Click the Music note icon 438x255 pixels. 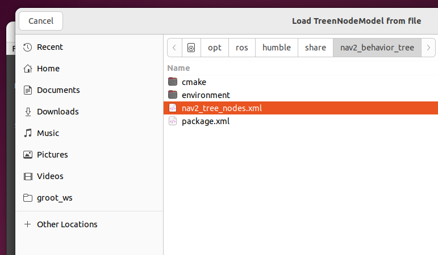pos(28,133)
